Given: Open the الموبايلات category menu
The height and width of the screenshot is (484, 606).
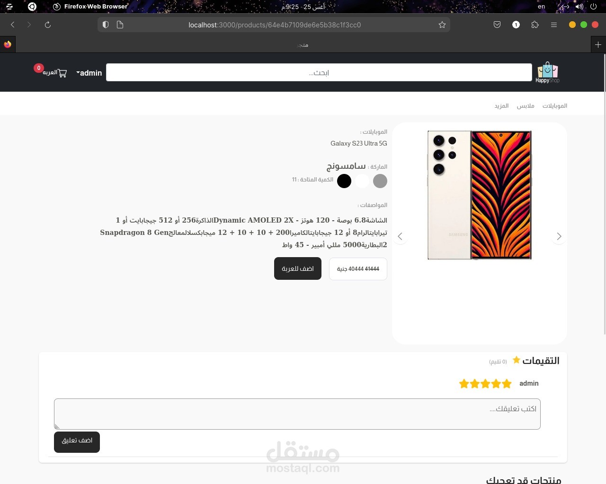Looking at the screenshot, I should coord(555,106).
